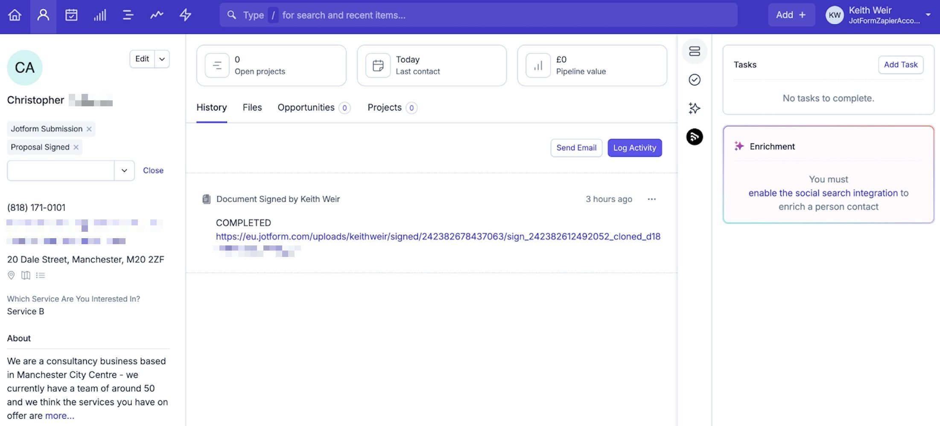Click the Enrichment sparkle icon
The width and height of the screenshot is (940, 426).
point(739,146)
